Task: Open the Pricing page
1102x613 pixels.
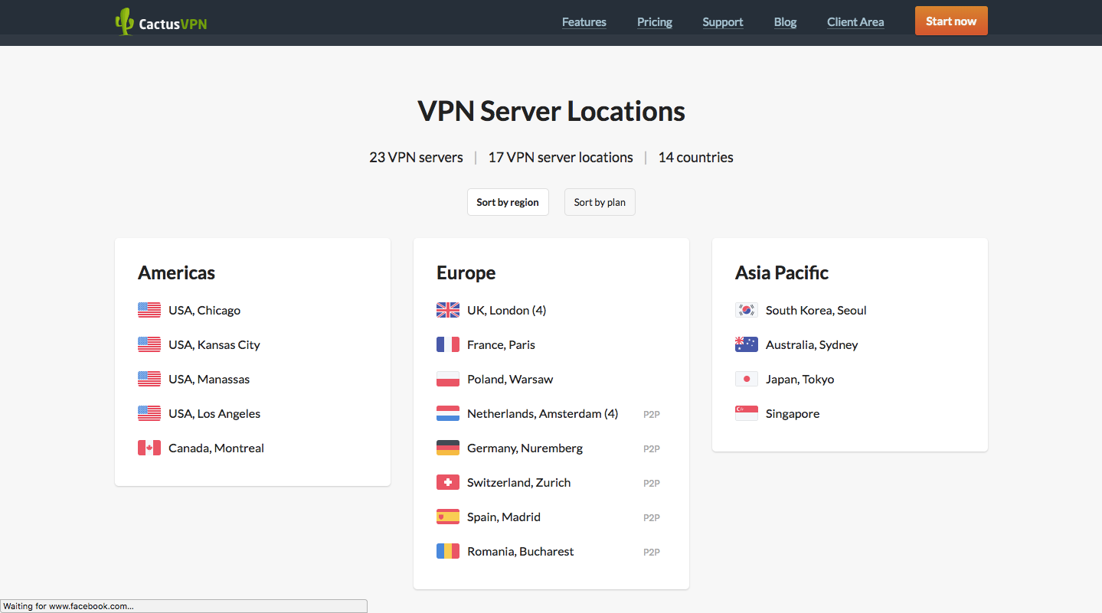Action: click(x=655, y=22)
